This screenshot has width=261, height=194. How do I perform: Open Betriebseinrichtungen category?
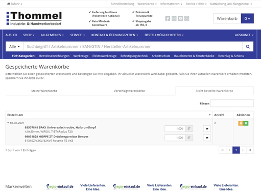click(54, 56)
